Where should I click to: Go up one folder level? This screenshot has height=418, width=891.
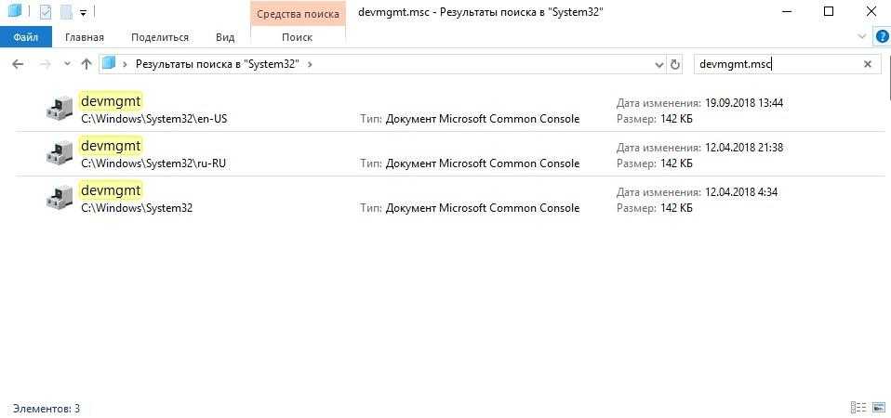[86, 64]
